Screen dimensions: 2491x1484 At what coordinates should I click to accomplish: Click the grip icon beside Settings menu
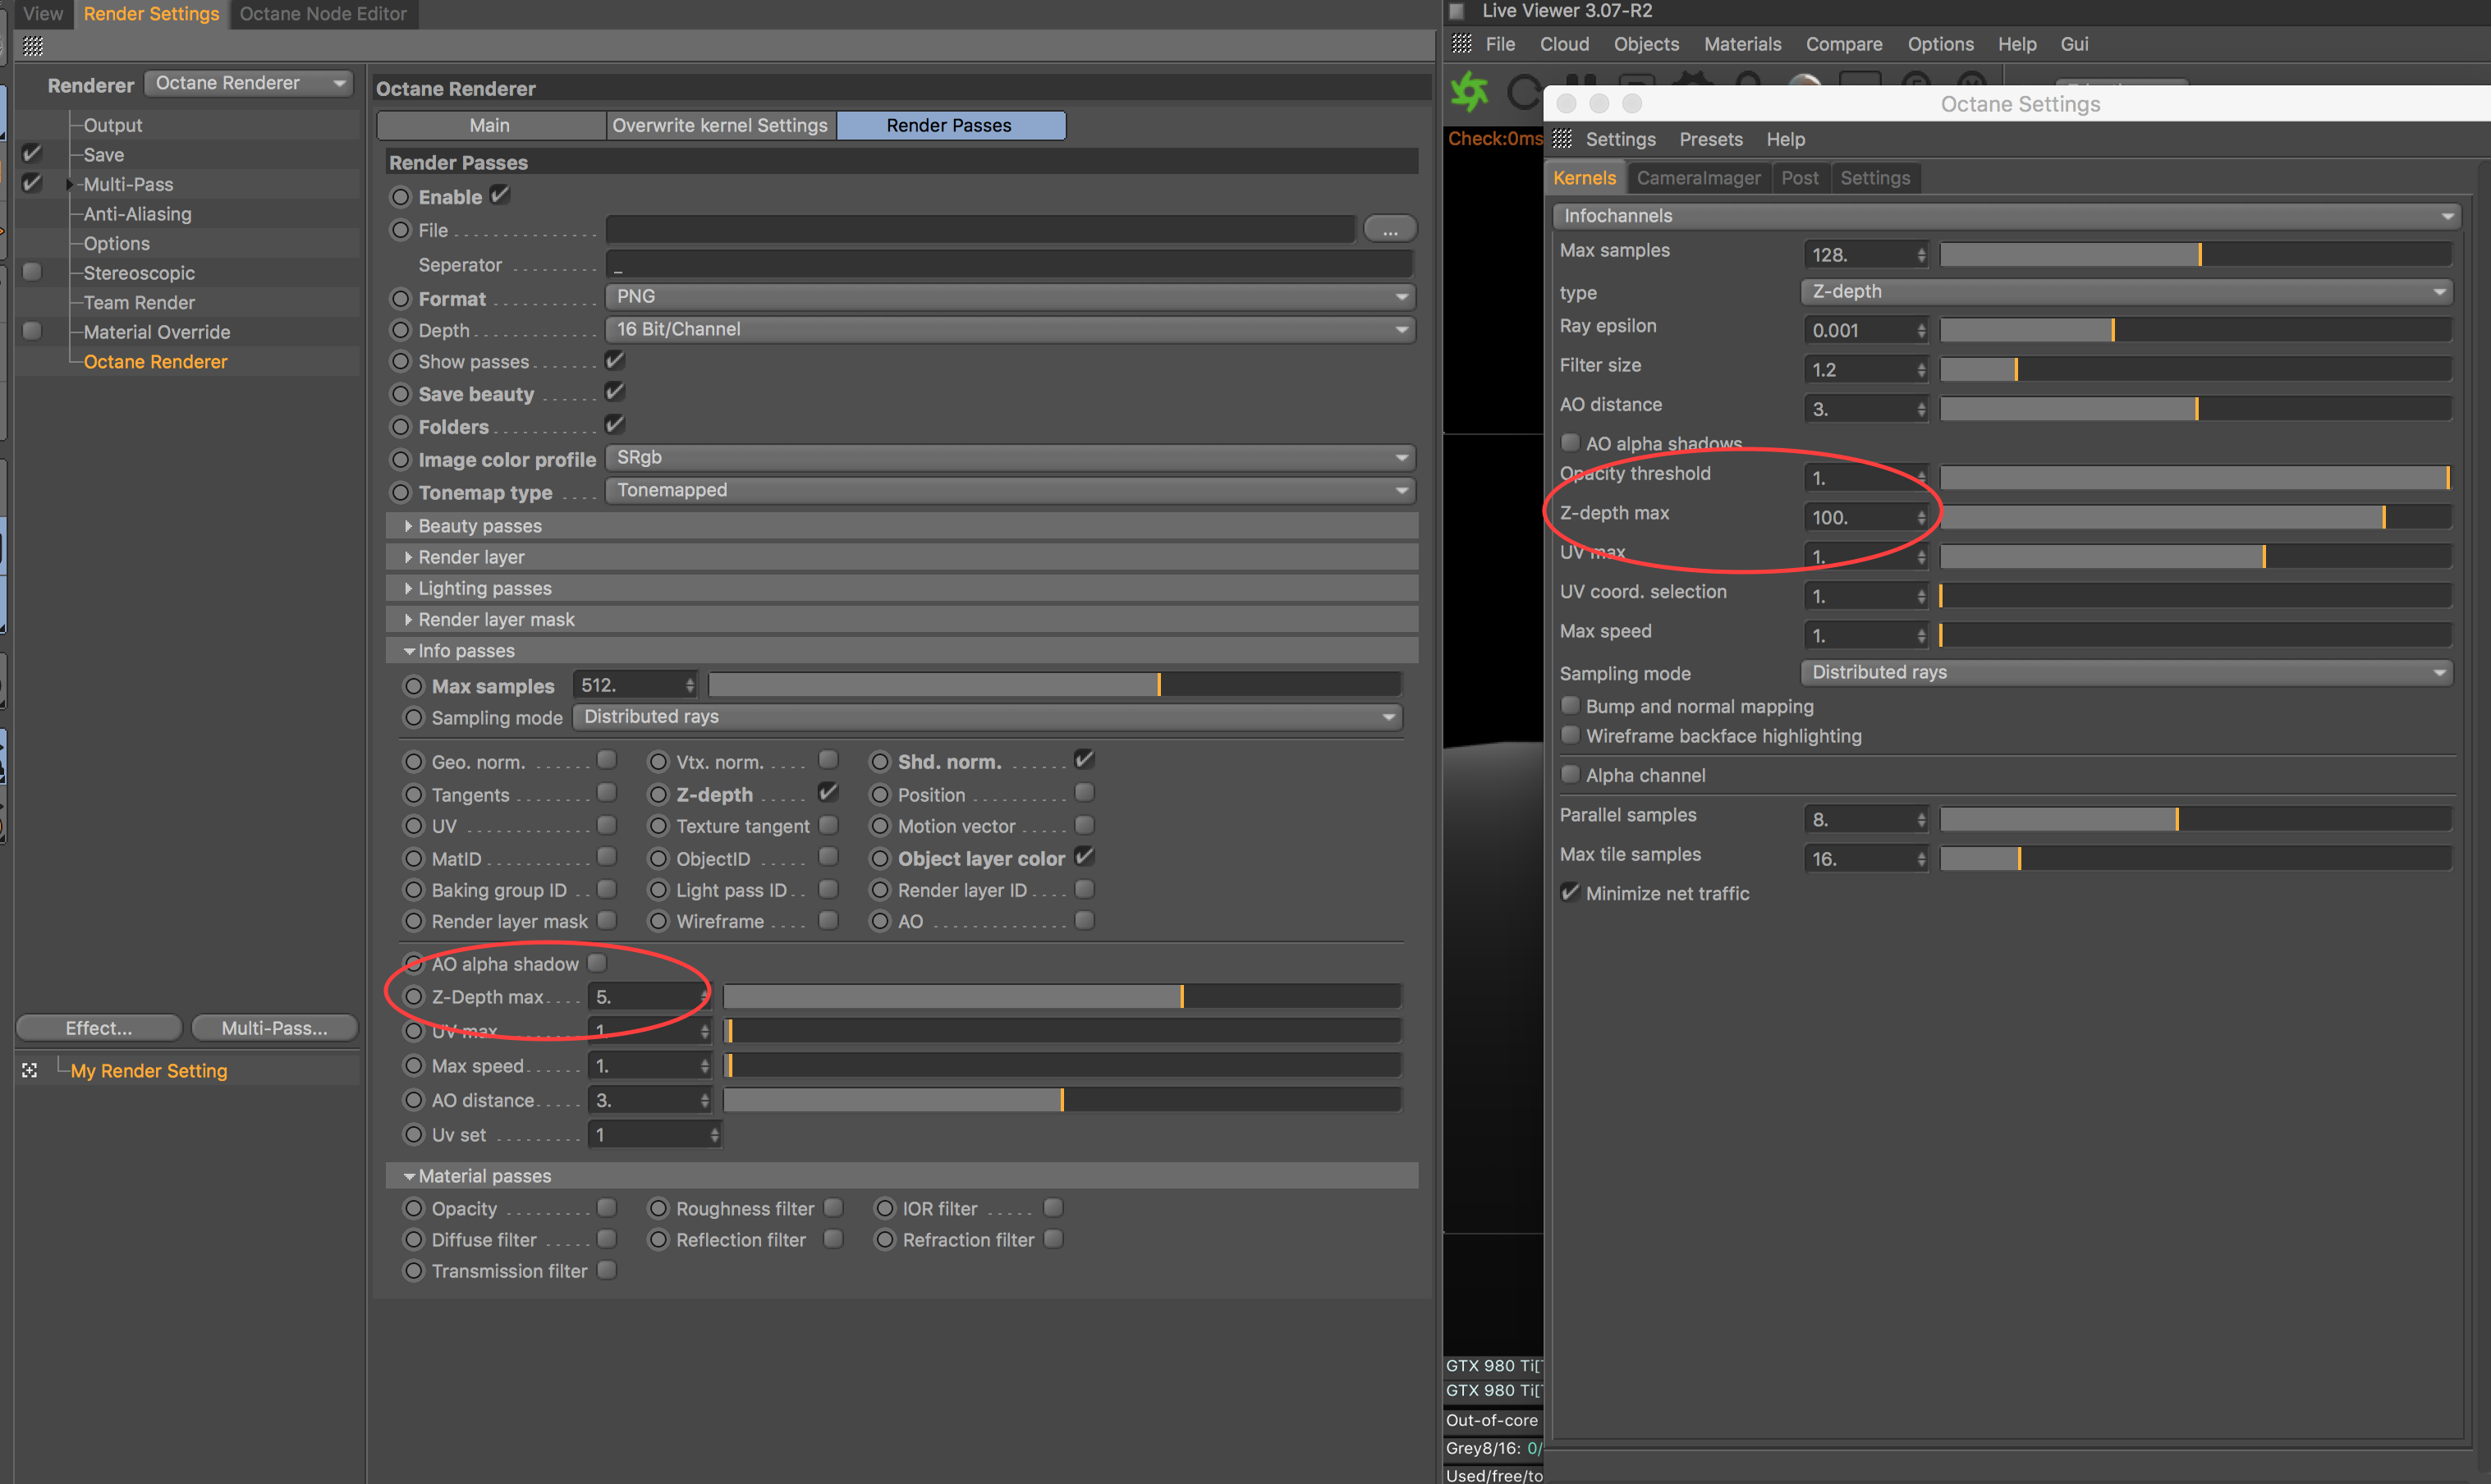click(x=1562, y=139)
